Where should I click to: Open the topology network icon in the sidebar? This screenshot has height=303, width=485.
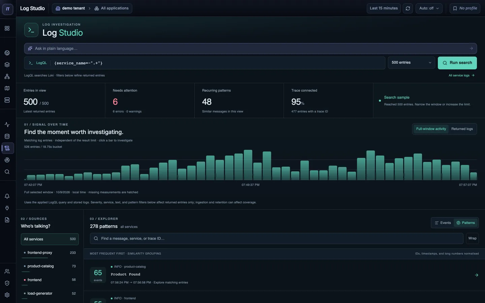click(7, 76)
